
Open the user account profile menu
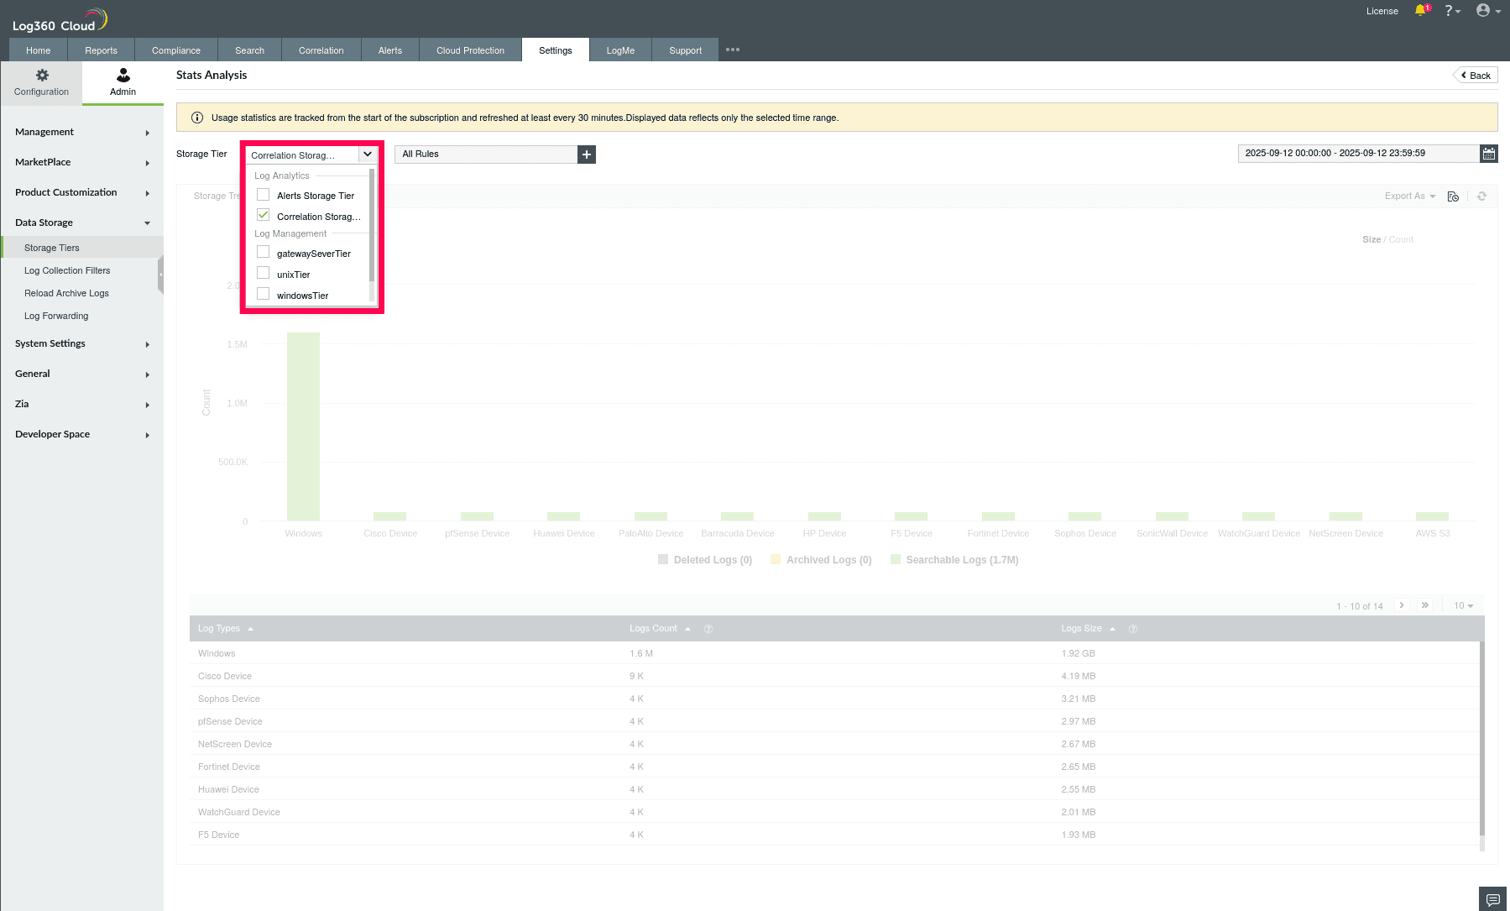1487,11
